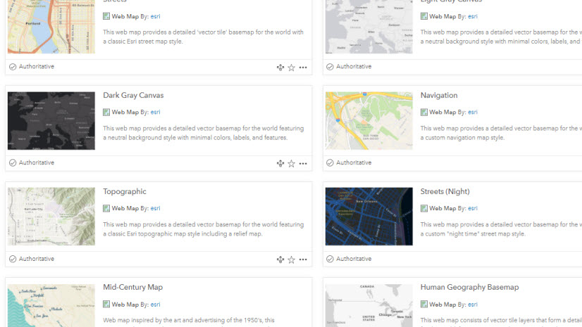
Task: Open the Topographic map thumbnail
Action: (51, 217)
